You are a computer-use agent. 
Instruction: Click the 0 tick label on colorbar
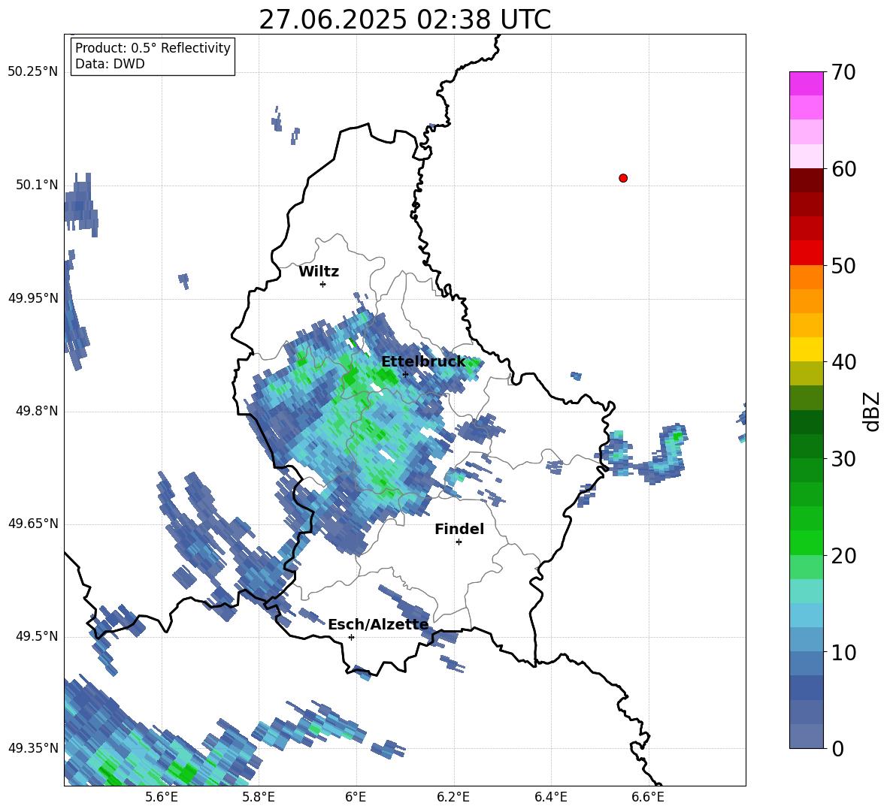click(837, 748)
